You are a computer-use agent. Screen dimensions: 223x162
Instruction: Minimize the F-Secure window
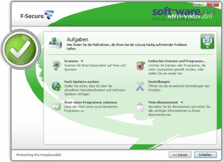[x=196, y=5]
